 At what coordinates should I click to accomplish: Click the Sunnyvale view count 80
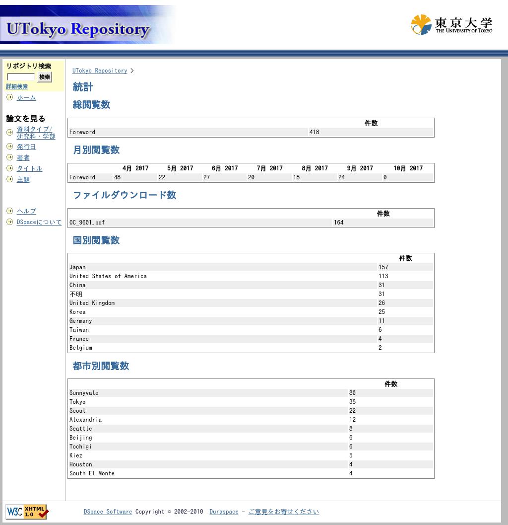point(353,393)
